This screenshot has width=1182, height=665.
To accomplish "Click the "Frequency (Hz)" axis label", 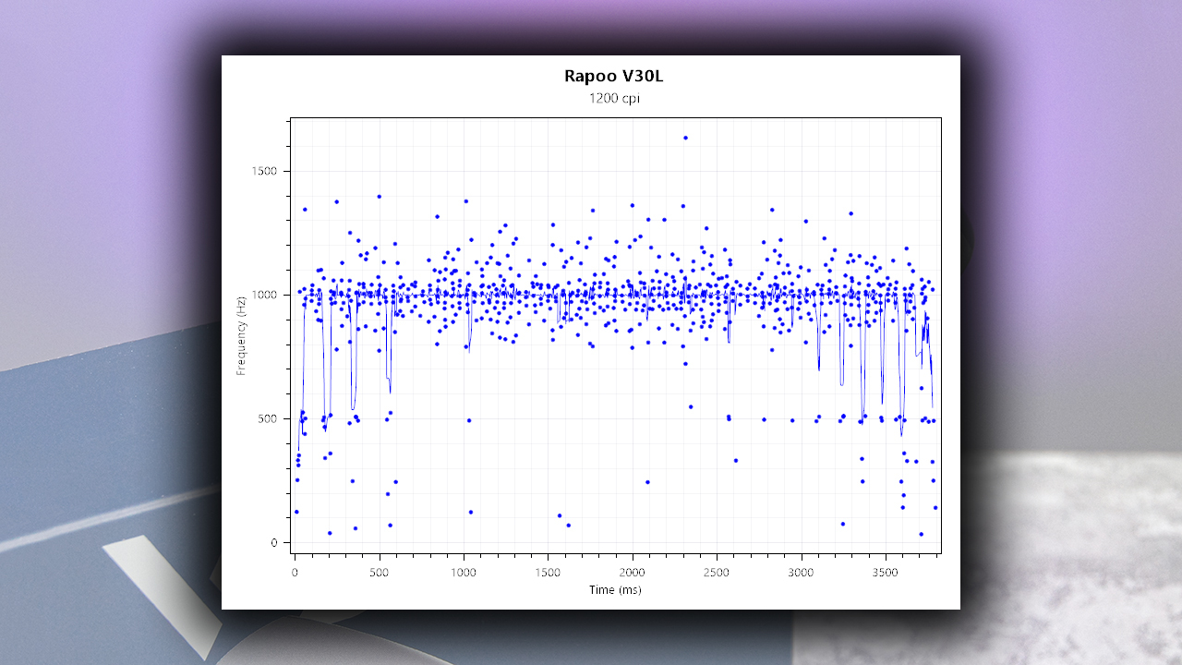I will [x=241, y=334].
